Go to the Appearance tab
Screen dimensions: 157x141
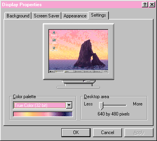(75, 16)
